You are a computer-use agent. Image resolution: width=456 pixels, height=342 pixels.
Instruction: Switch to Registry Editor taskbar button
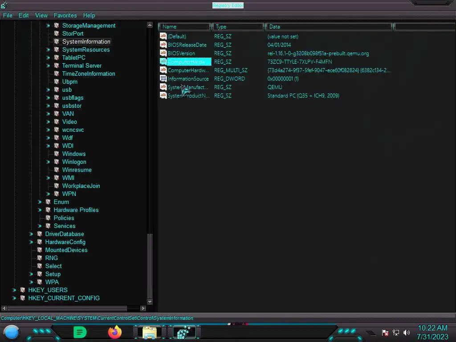pos(185,332)
